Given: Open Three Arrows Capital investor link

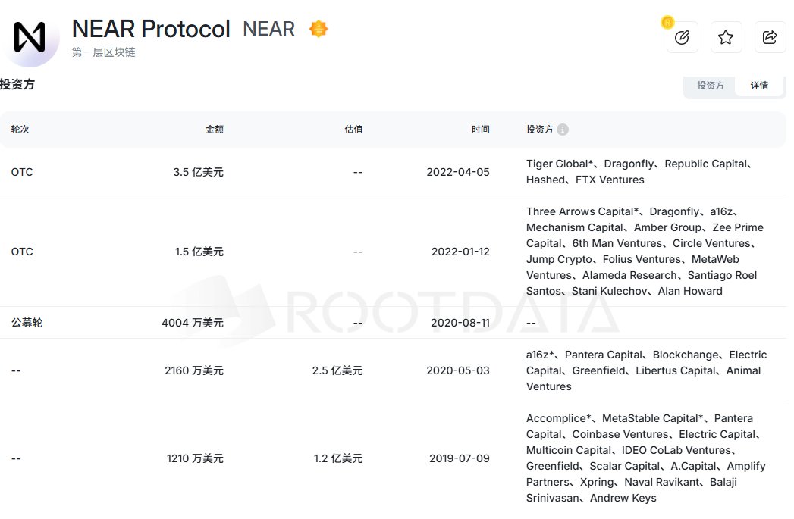Looking at the screenshot, I should pyautogui.click(x=580, y=211).
